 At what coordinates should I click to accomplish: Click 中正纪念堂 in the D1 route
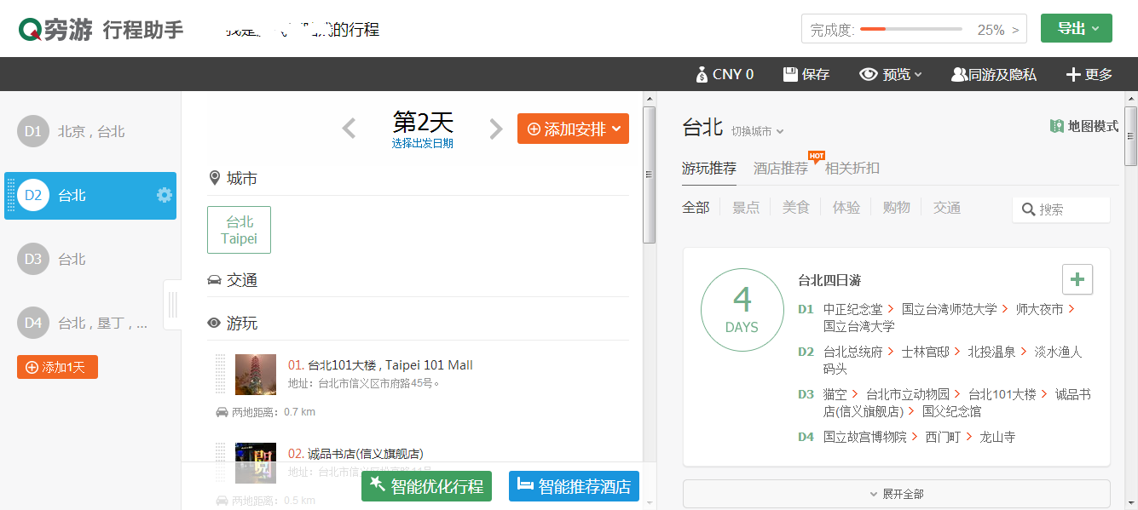pyautogui.click(x=853, y=309)
